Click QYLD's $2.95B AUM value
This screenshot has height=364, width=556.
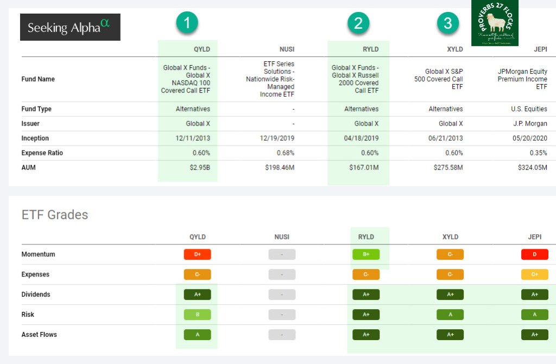click(x=200, y=168)
